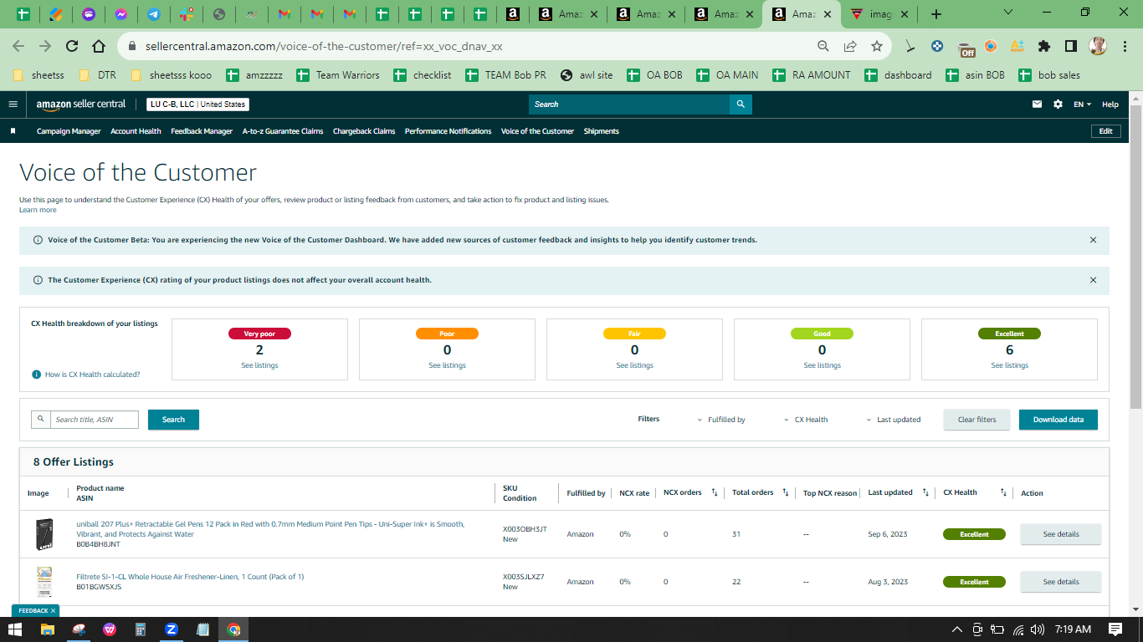The width and height of the screenshot is (1143, 642).
Task: Show hidden system tray icons
Action: pyautogui.click(x=957, y=629)
